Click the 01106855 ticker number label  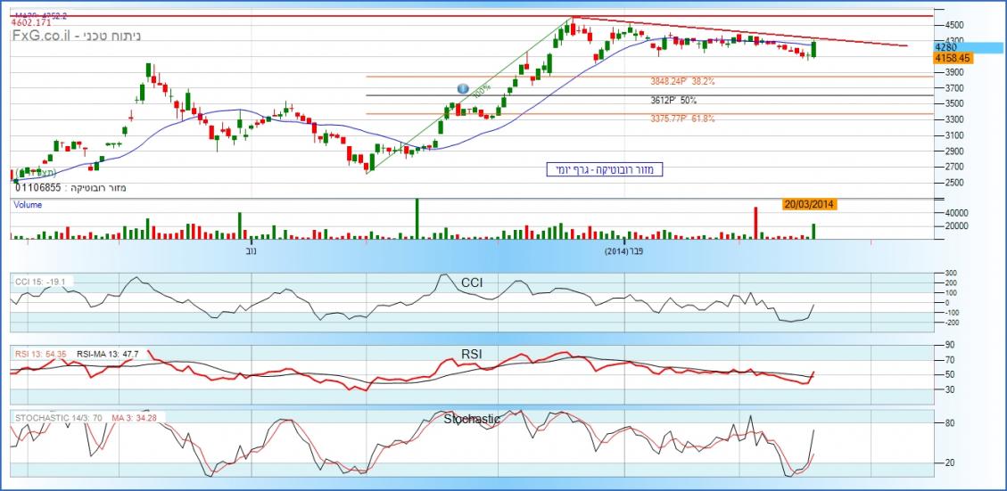[37, 187]
